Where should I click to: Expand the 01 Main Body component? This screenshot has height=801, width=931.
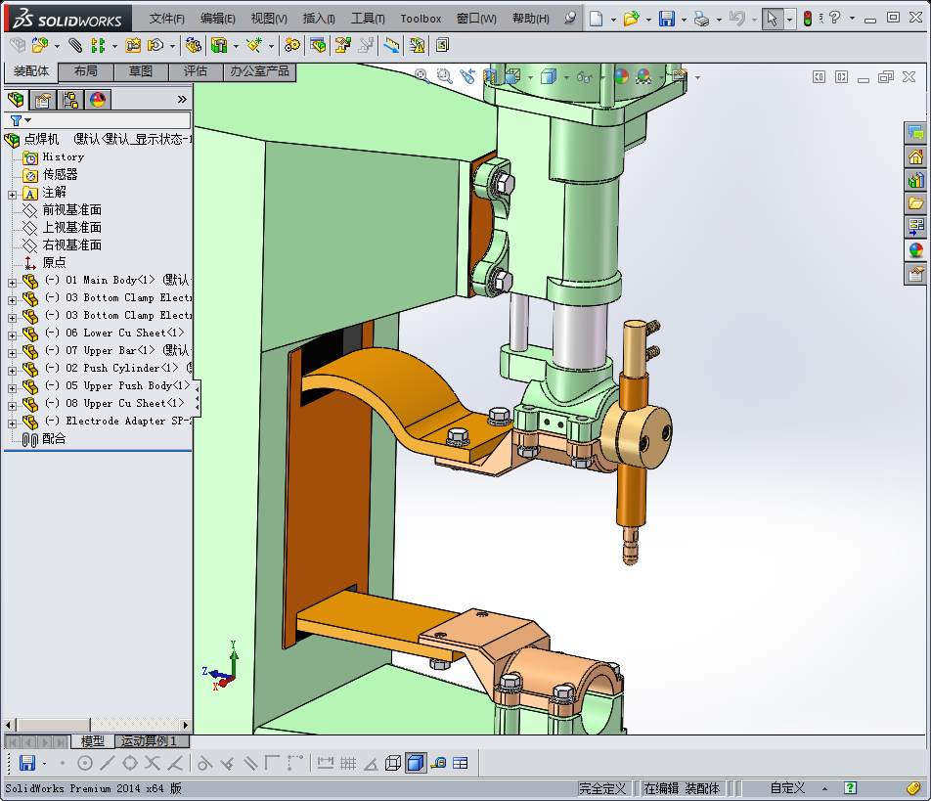[12, 283]
